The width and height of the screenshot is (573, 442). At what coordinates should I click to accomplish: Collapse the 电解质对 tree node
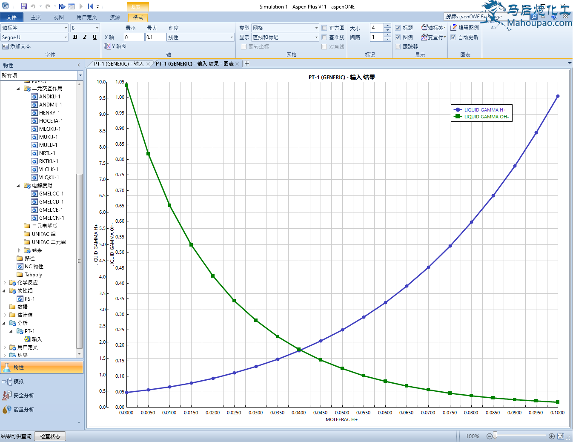tap(18, 186)
